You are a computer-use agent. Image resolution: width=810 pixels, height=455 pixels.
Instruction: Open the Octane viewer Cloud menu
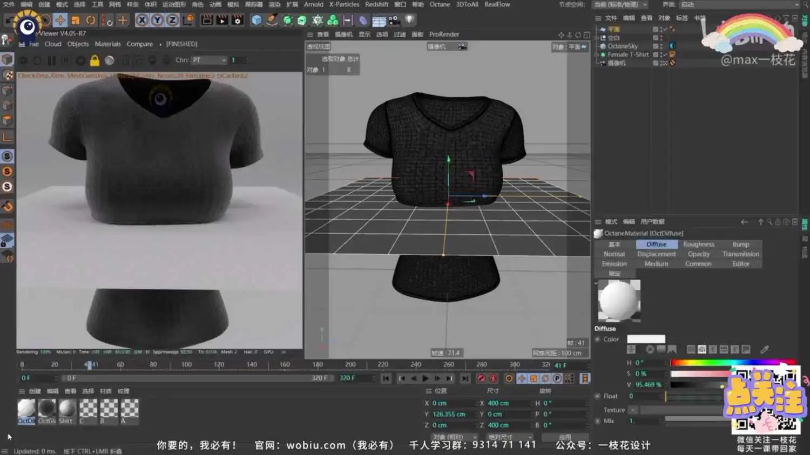click(x=53, y=44)
